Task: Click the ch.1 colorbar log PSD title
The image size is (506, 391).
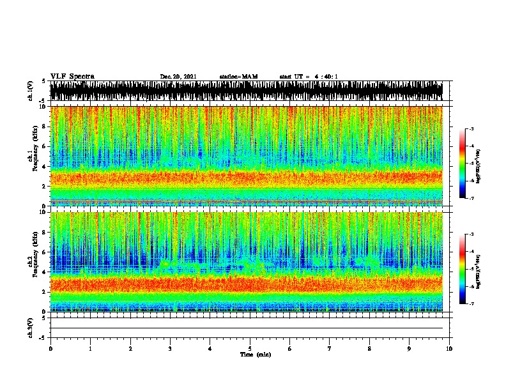Action: pos(479,166)
